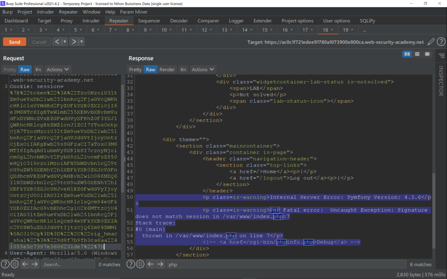
Task: Focus the Request search field
Action: 67,264
